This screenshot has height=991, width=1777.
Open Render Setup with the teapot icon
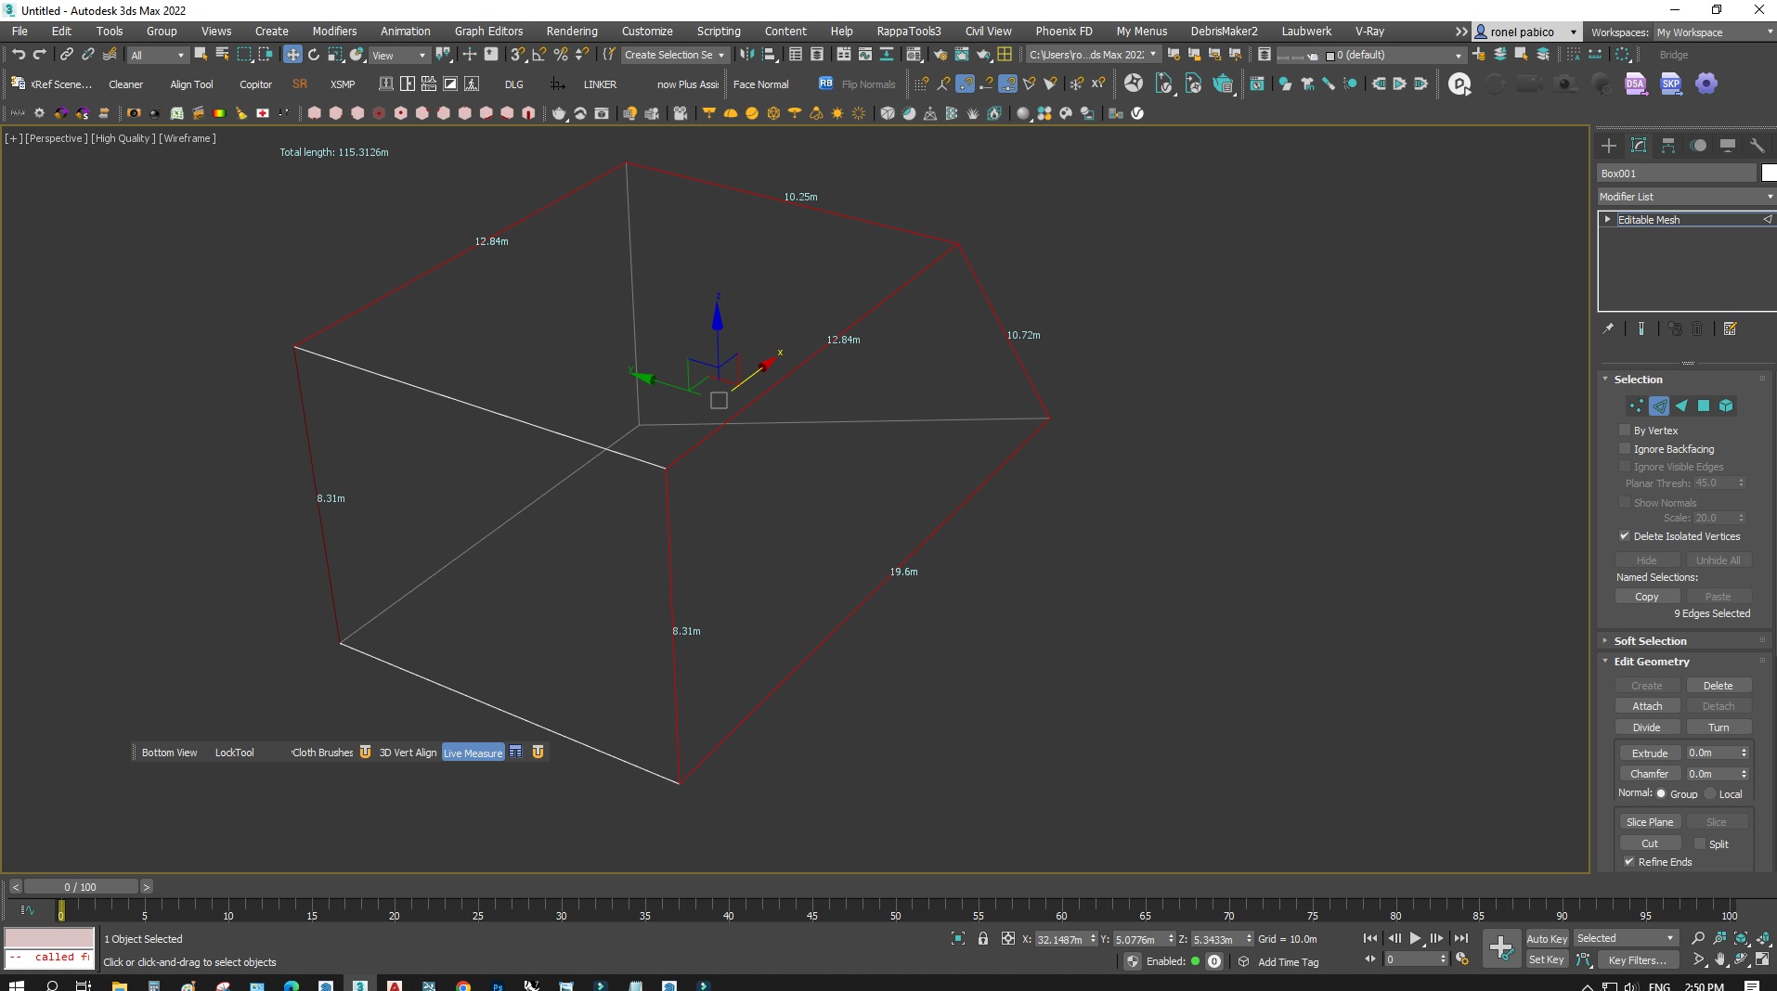pyautogui.click(x=941, y=55)
